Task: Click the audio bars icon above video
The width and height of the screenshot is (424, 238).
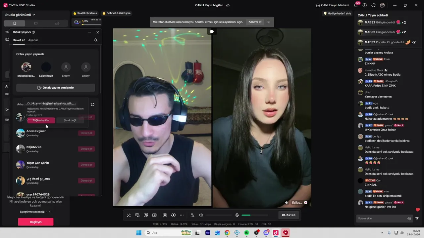Action: tap(212, 31)
